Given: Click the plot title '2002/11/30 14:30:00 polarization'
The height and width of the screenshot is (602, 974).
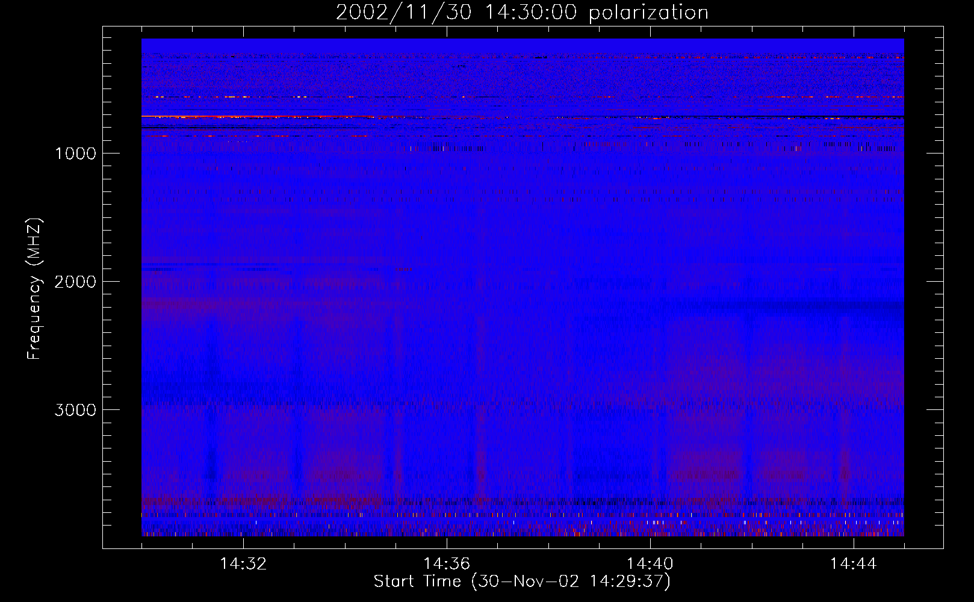Looking at the screenshot, I should [522, 13].
